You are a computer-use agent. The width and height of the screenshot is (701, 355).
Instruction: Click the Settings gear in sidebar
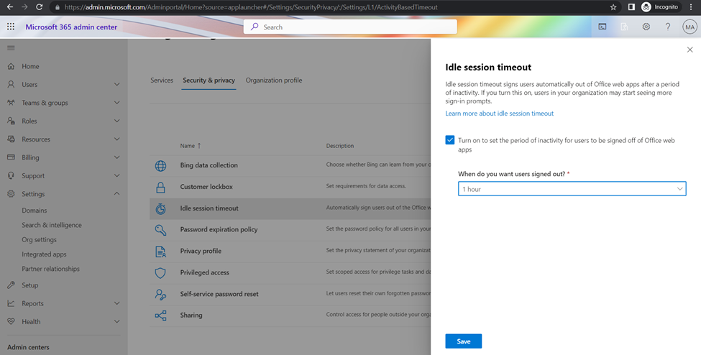pos(12,194)
